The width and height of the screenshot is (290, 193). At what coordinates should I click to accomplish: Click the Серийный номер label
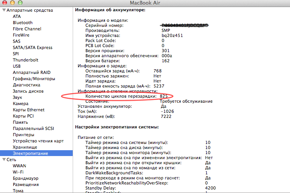104,26
